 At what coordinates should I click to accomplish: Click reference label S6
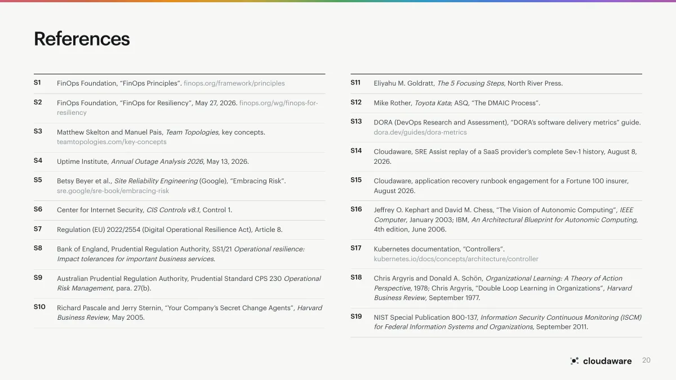pos(38,209)
